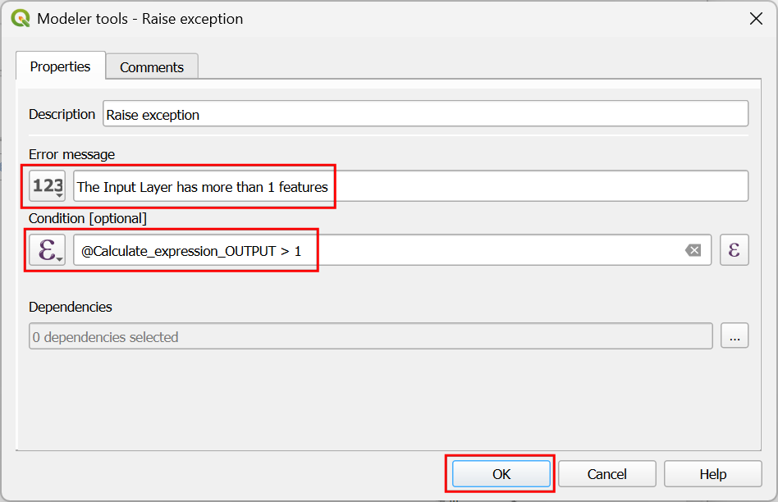Open the 123 value type dropdown
The image size is (778, 502).
(x=47, y=186)
